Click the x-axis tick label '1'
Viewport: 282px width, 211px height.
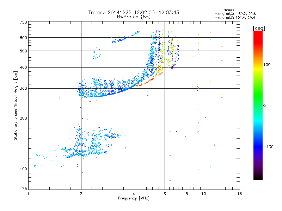pyautogui.click(x=28, y=194)
